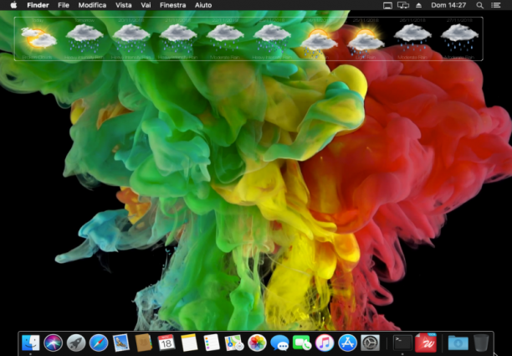The height and width of the screenshot is (356, 512).
Task: Open the Reminders list app
Action: (212, 343)
